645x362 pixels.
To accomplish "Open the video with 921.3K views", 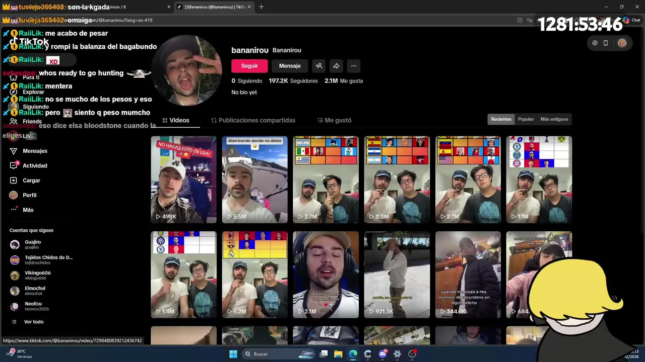I will click(x=397, y=275).
